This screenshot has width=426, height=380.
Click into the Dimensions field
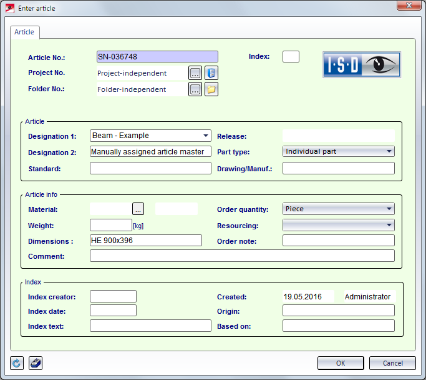(x=146, y=241)
